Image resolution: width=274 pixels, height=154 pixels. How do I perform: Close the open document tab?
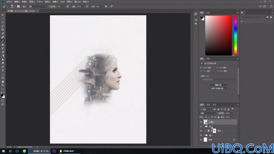click(38, 11)
